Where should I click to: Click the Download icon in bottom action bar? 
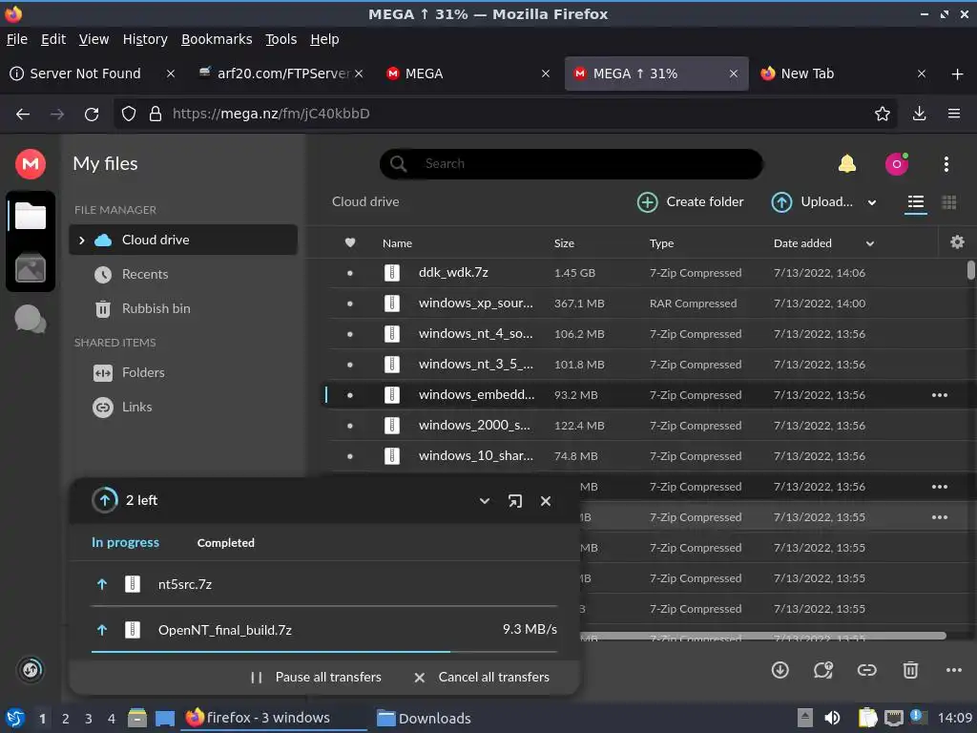(780, 670)
